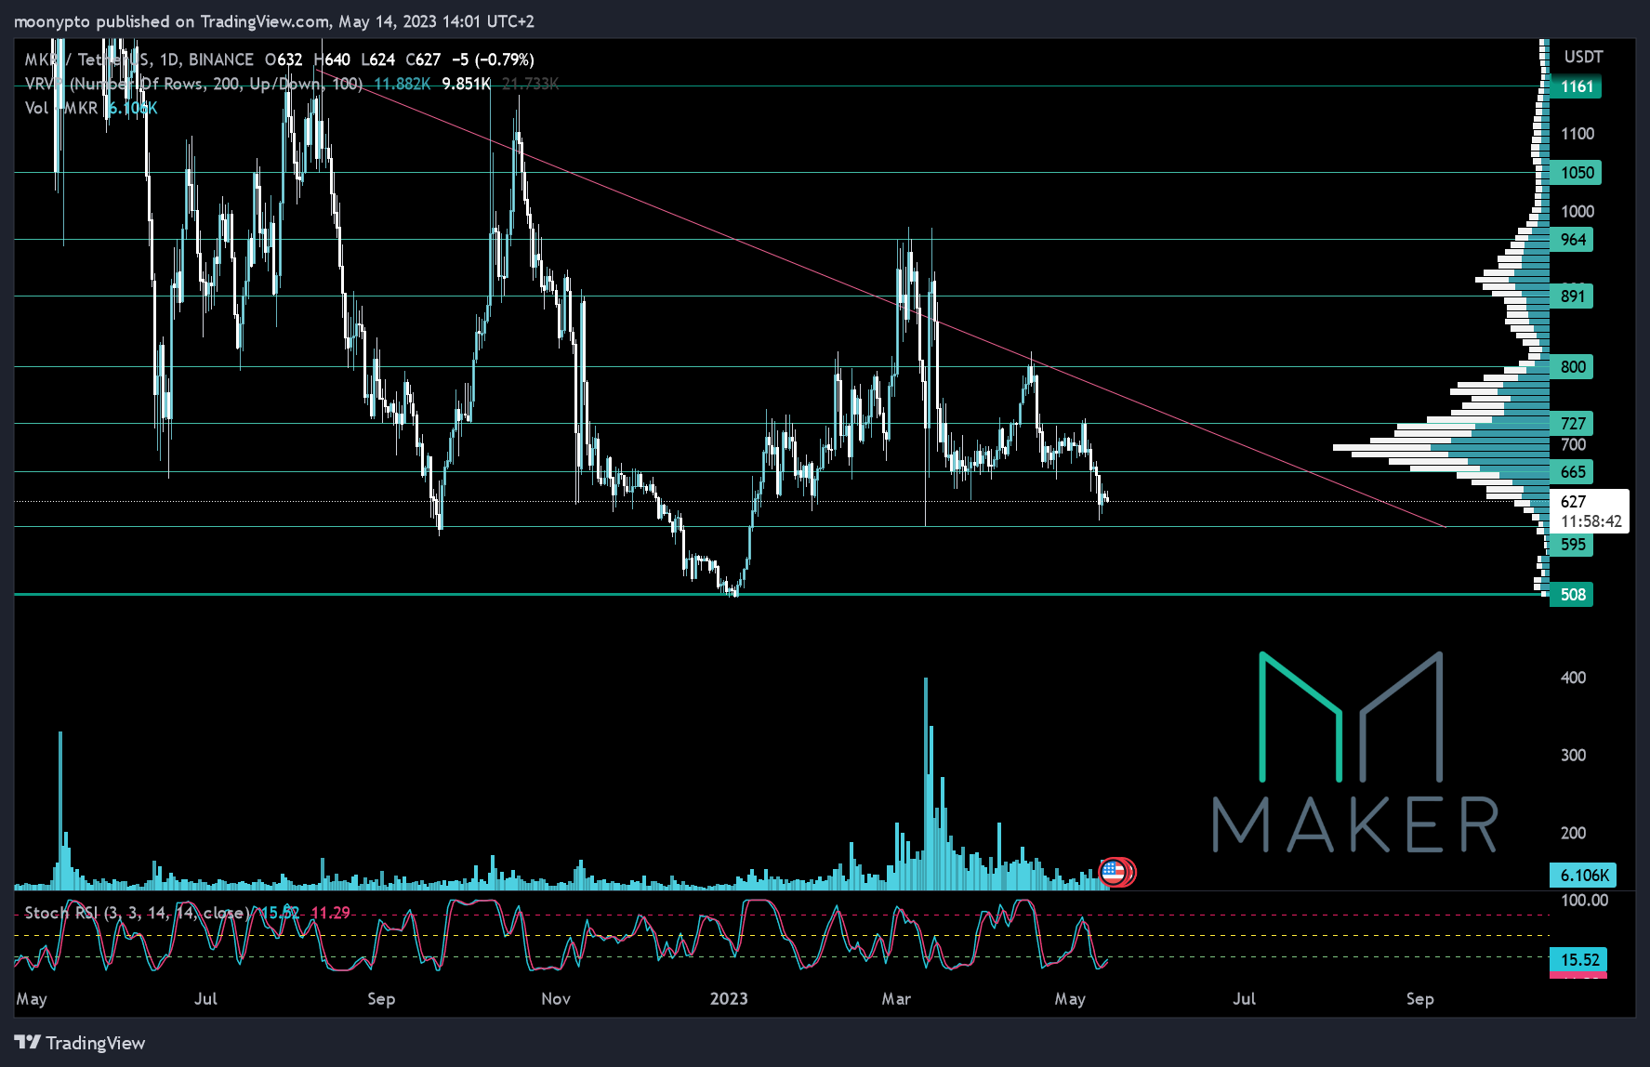Click the 400 volume axis tick
Viewport: 1650px width, 1067px height.
(1573, 678)
